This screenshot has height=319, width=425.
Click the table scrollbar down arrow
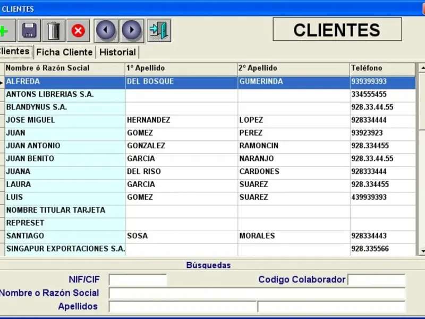click(422, 251)
